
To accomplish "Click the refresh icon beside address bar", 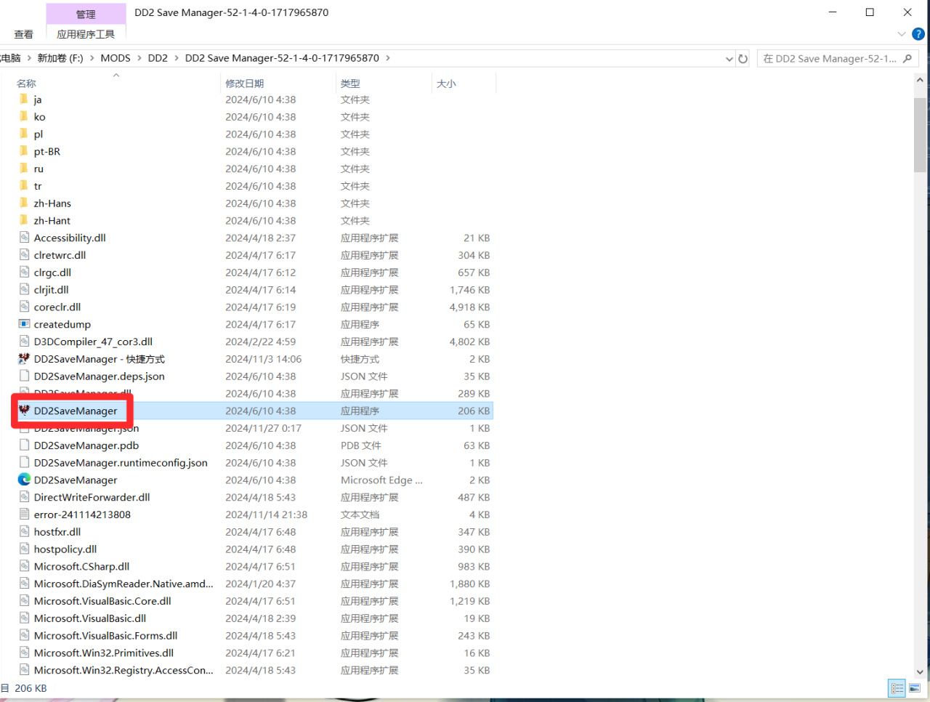I will (743, 59).
